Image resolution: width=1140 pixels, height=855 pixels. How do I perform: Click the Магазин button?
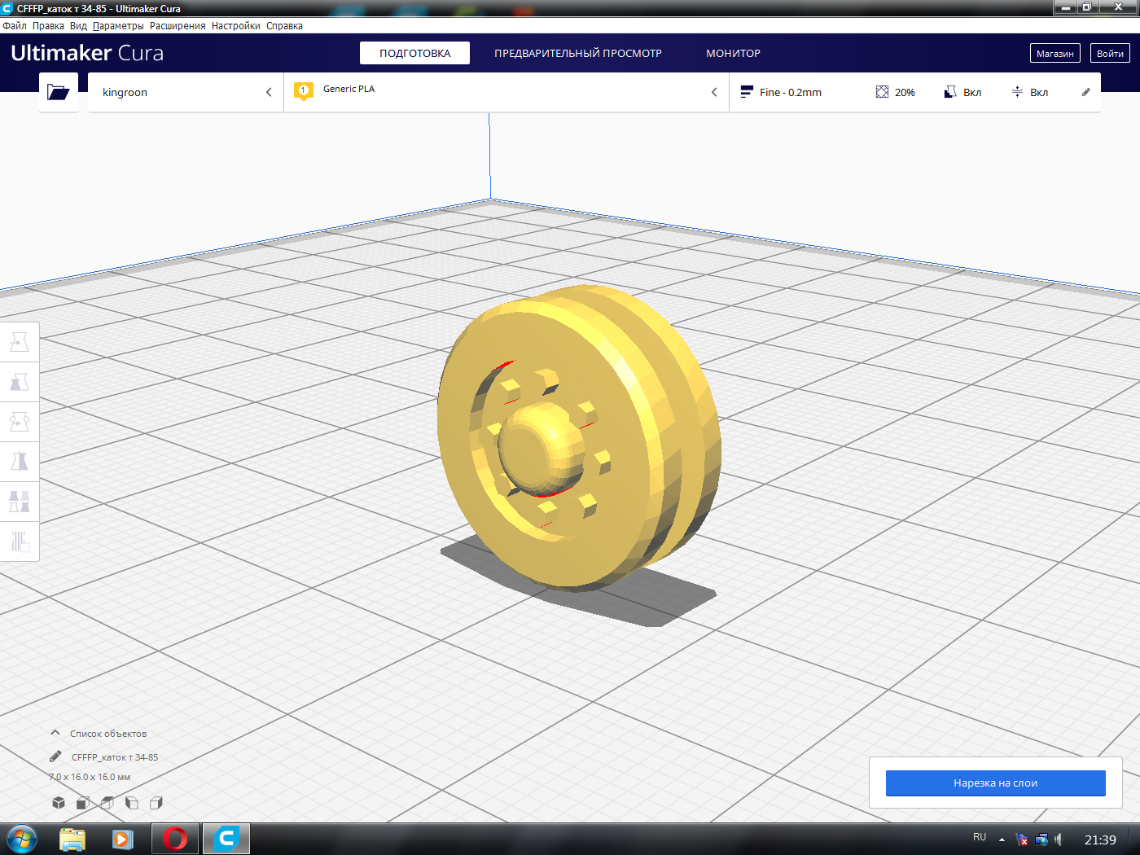[x=1055, y=53]
